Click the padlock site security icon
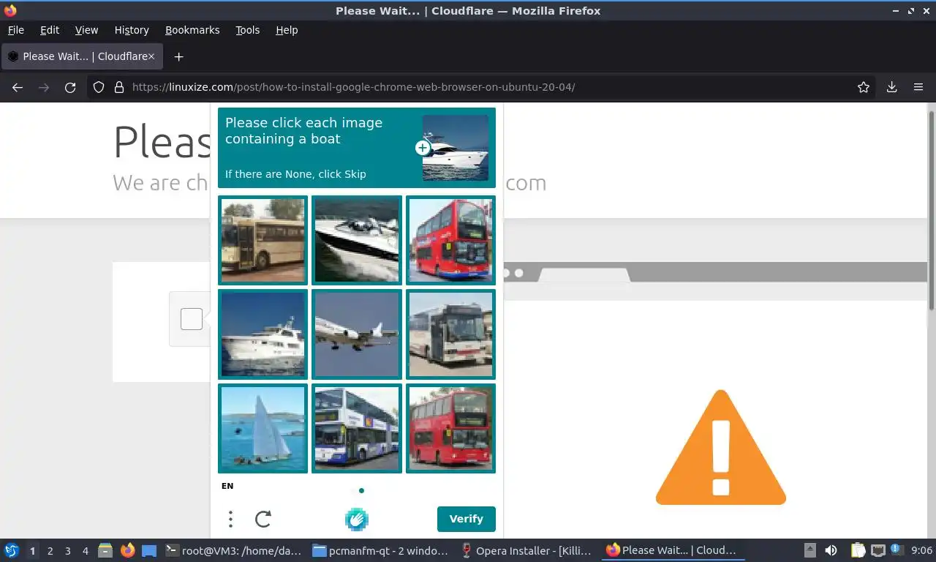This screenshot has width=936, height=562. click(118, 87)
